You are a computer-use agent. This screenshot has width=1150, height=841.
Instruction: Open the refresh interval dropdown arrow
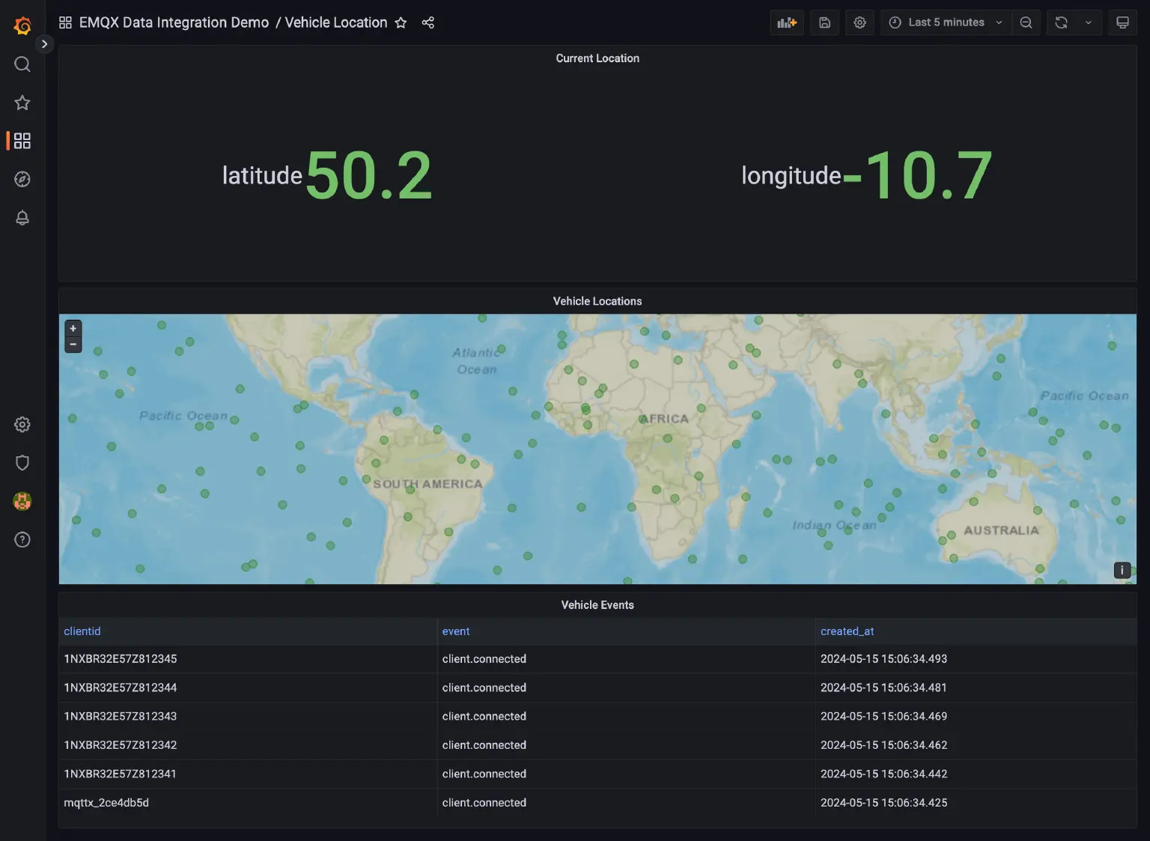coord(1088,22)
